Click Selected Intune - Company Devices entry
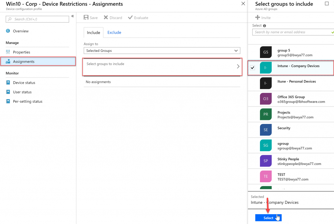Image resolution: width=334 pixels, height=224 pixels. coord(275,202)
